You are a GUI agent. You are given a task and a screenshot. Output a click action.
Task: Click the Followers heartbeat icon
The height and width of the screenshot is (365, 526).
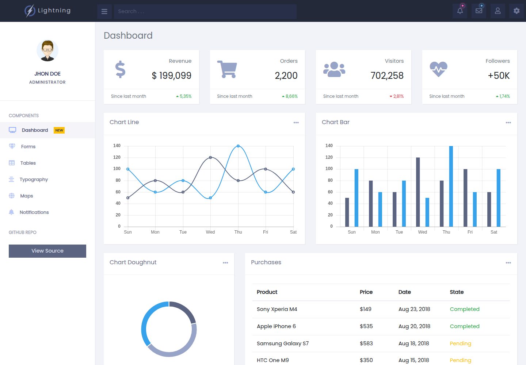(439, 69)
